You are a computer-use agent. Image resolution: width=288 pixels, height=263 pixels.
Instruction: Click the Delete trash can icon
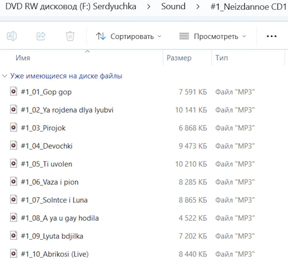point(70,36)
